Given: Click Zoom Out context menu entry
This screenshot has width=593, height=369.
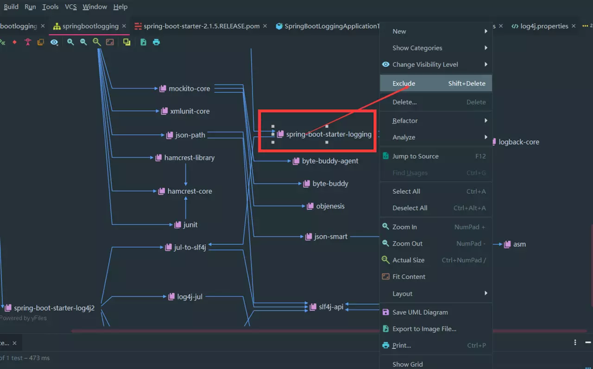Looking at the screenshot, I should coord(435,244).
